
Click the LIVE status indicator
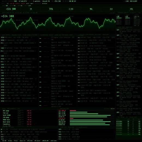tap(127, 1)
